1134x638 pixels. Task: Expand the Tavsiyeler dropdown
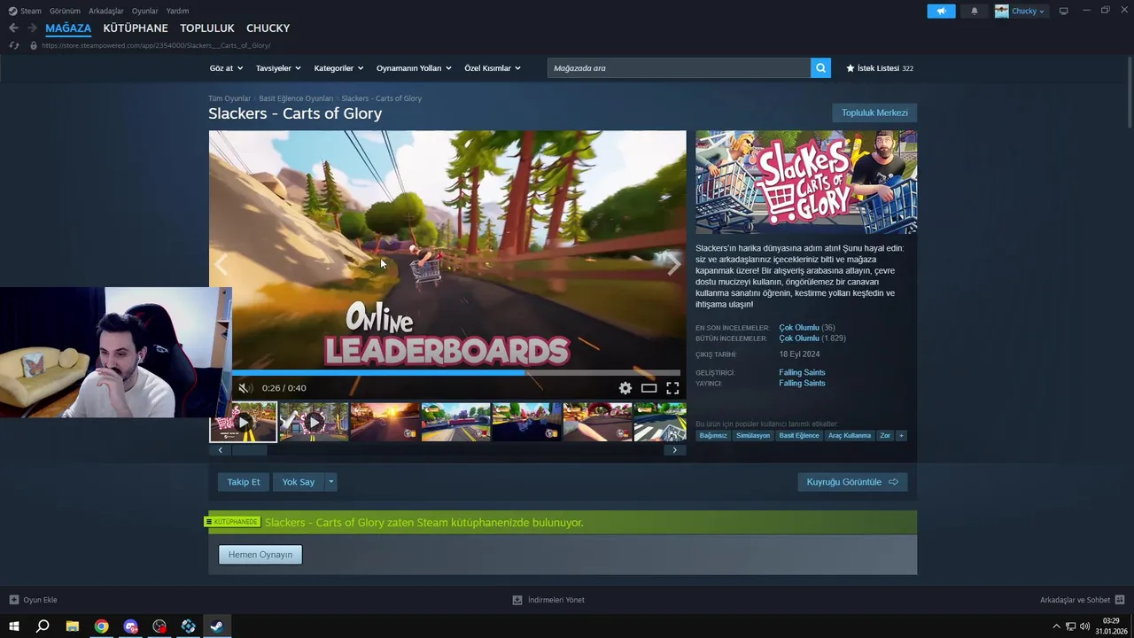pos(278,68)
